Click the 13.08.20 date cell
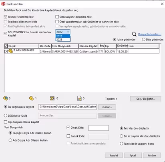Screen dimensions: 165x162 tap(122, 51)
